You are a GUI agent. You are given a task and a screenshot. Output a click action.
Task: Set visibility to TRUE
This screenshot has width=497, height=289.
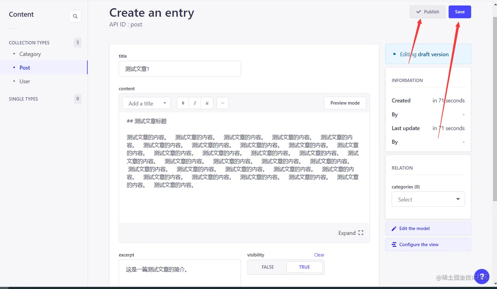[x=304, y=267]
